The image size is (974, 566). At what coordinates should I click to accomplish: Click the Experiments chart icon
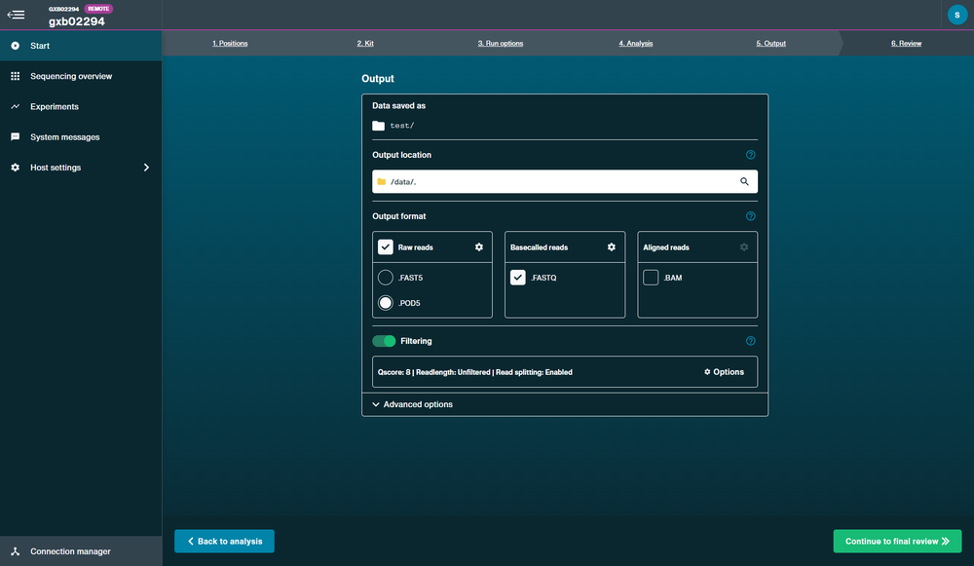click(x=15, y=106)
